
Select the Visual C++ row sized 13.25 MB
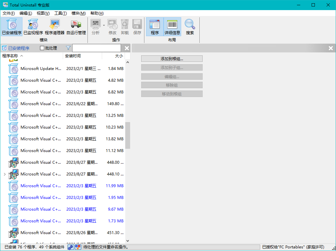(62, 116)
